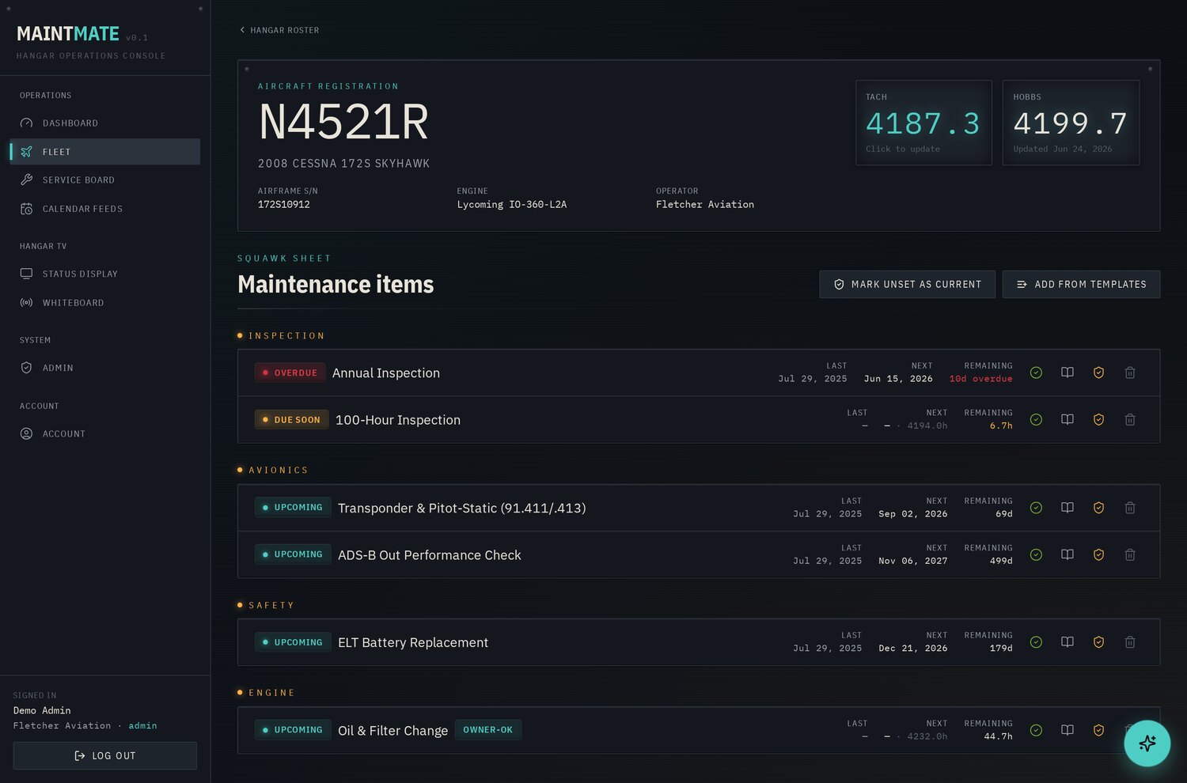Delete ELT Battery Replacement via trash icon
1187x783 pixels.
point(1130,642)
